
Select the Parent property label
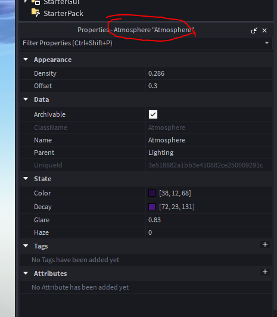[44, 153]
